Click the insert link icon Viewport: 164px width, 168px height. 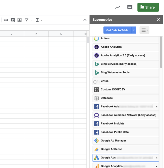pos(6,20)
